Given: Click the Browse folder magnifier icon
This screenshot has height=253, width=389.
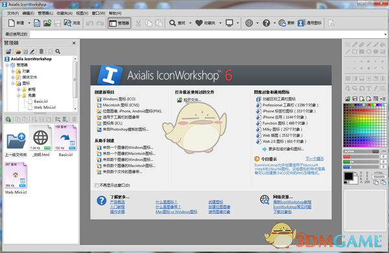Looking at the screenshot, I should click(x=67, y=23).
